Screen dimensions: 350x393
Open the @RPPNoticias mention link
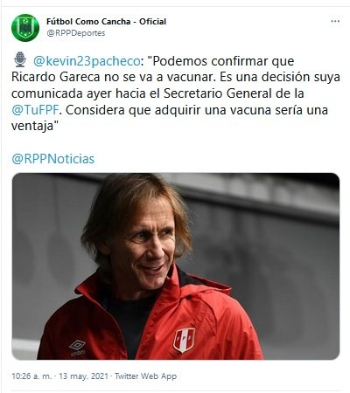[x=53, y=159]
